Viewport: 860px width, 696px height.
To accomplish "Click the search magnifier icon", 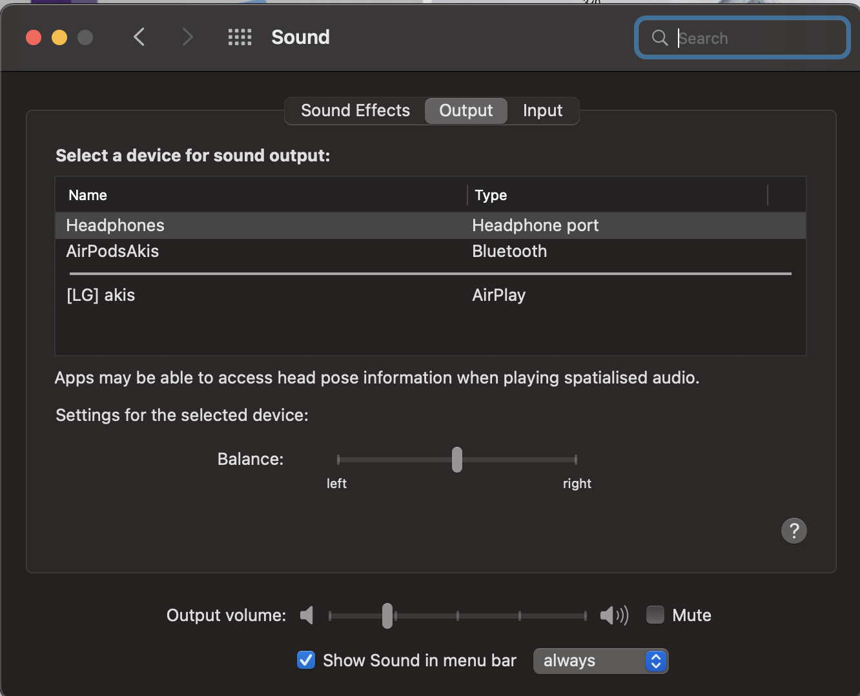I will [x=659, y=37].
